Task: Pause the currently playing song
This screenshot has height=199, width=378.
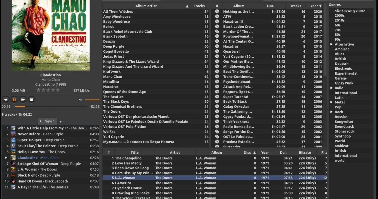Action: tap(14, 99)
